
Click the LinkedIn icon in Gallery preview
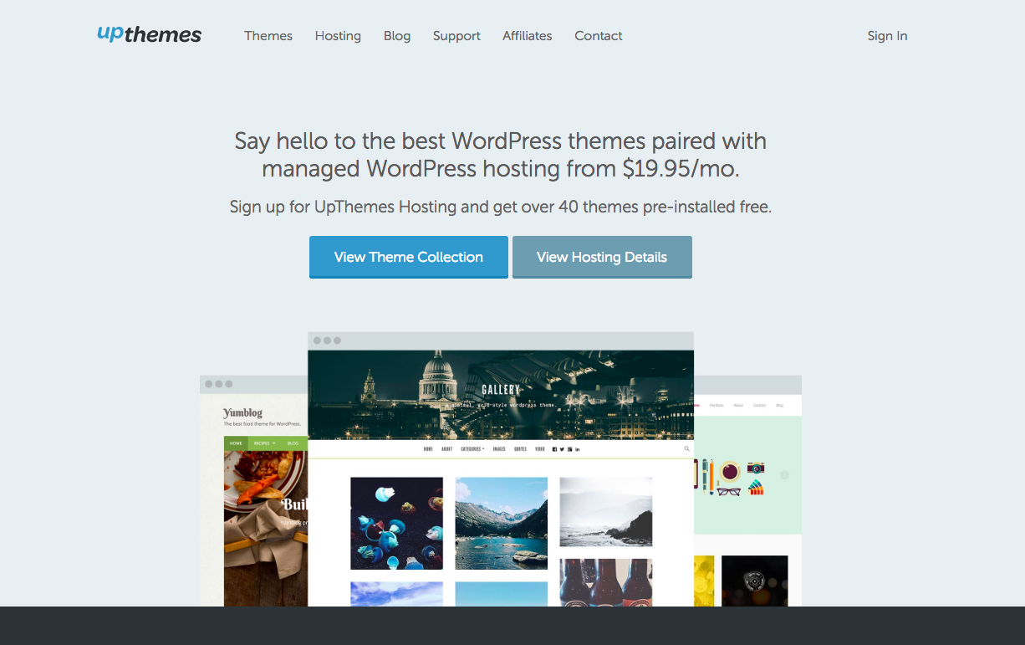[578, 449]
